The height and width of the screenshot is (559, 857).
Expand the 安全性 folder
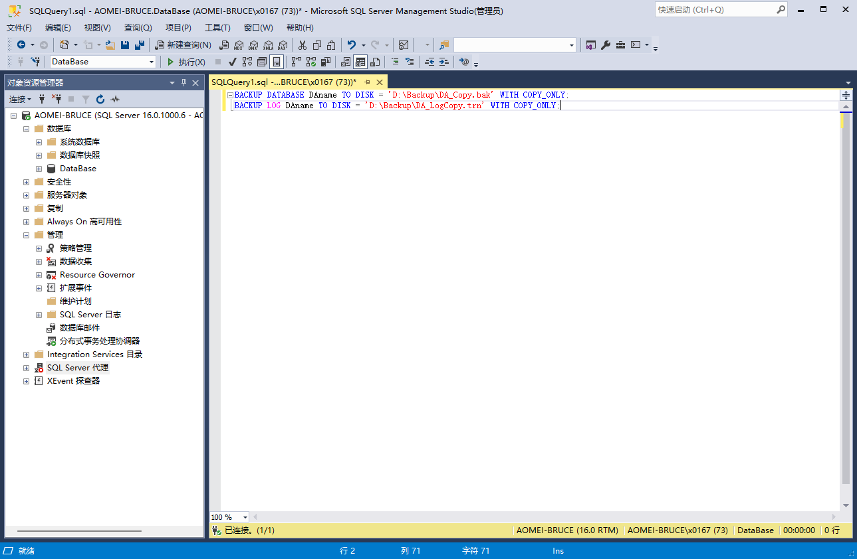coord(26,182)
